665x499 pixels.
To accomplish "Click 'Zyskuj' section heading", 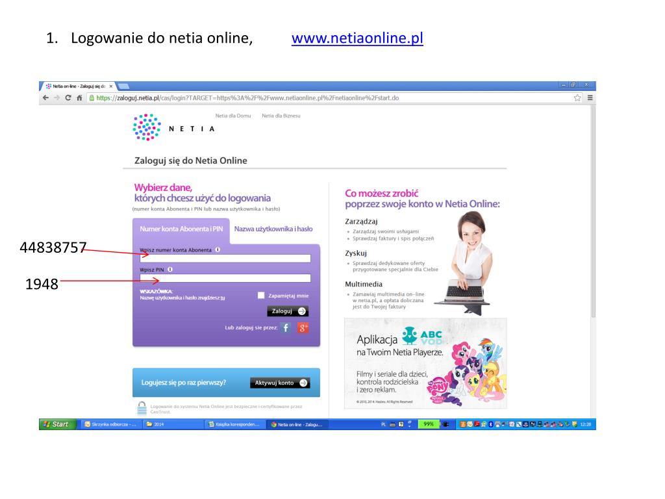I will [356, 253].
